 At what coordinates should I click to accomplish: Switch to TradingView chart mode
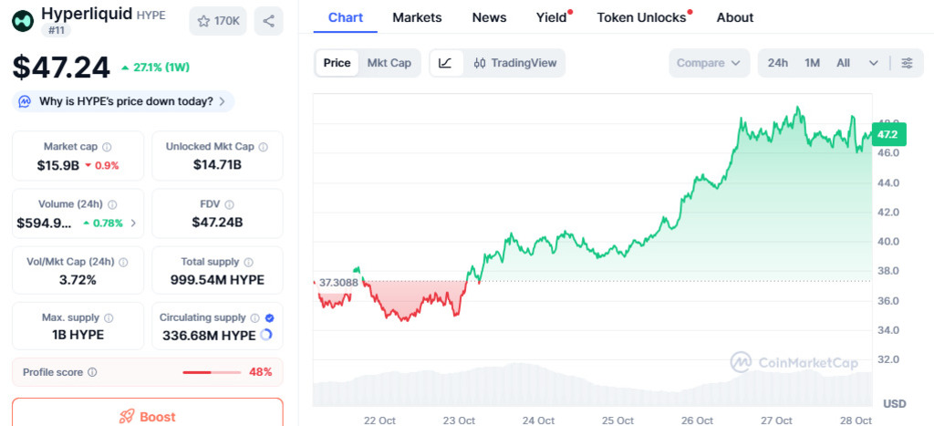515,63
